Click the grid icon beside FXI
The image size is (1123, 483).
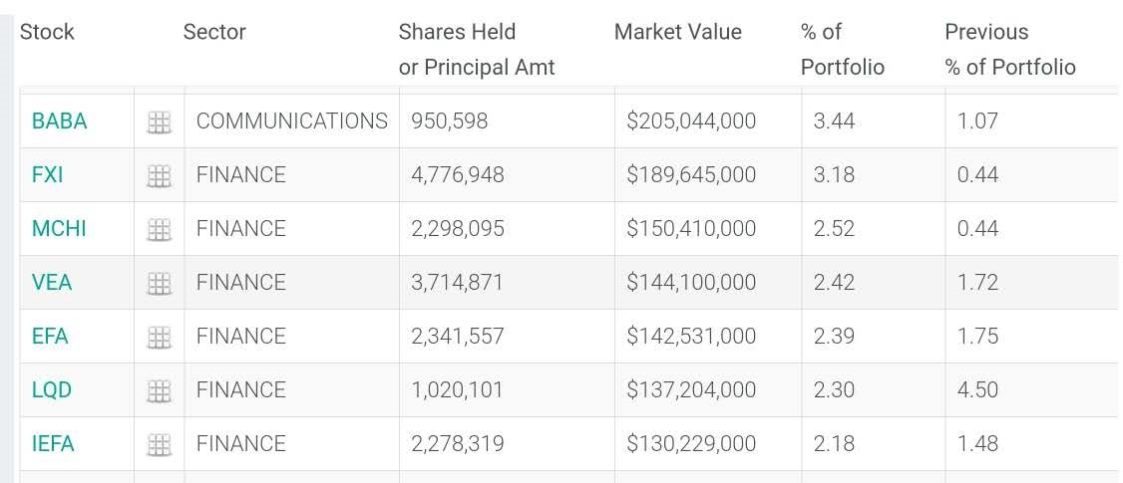pos(160,176)
